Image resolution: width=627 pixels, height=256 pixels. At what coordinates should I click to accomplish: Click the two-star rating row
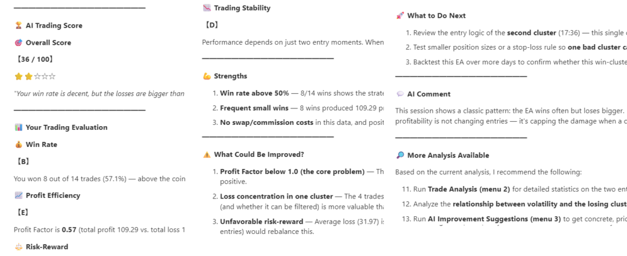tap(35, 77)
